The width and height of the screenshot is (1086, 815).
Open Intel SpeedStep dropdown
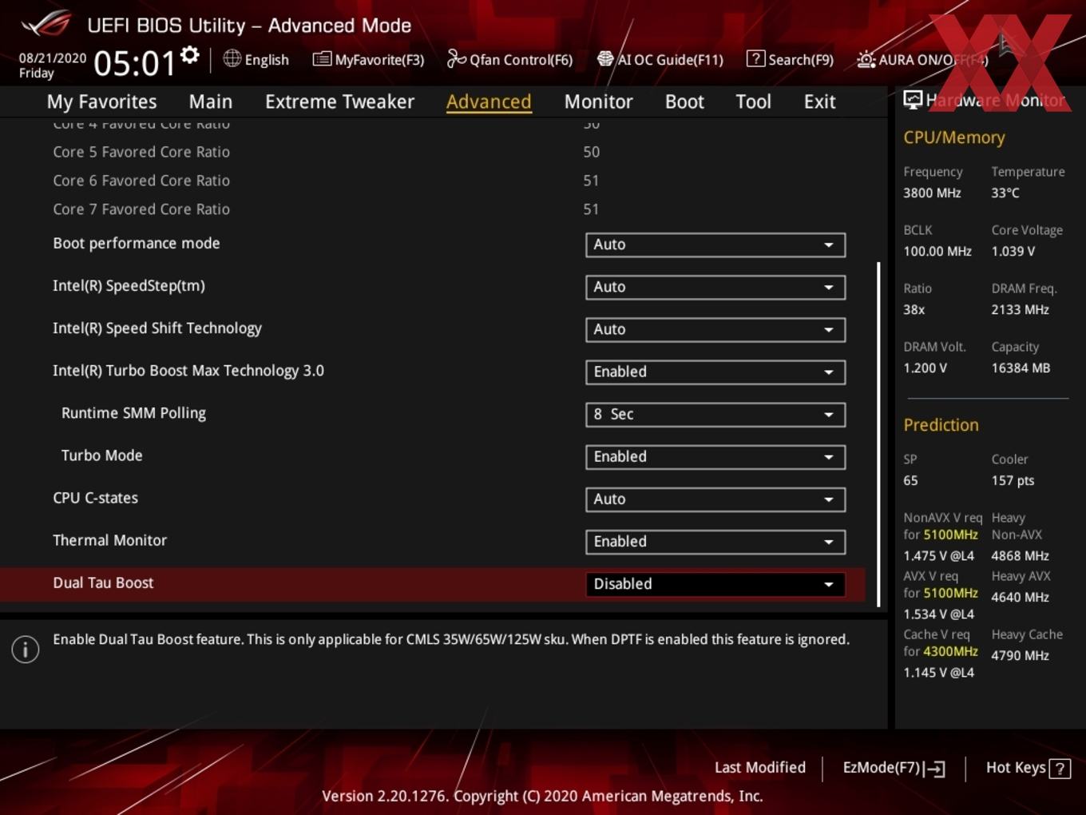[715, 287]
